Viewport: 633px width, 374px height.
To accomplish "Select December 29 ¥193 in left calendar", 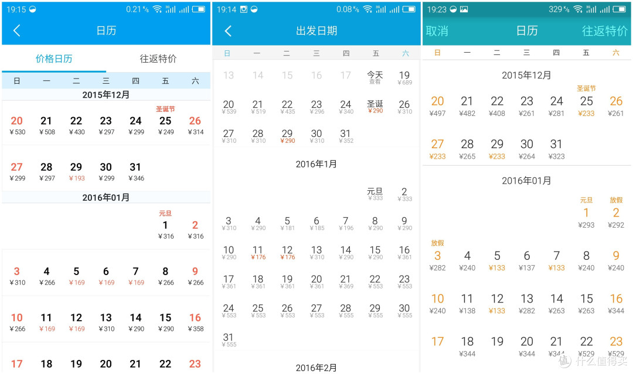I will point(76,171).
